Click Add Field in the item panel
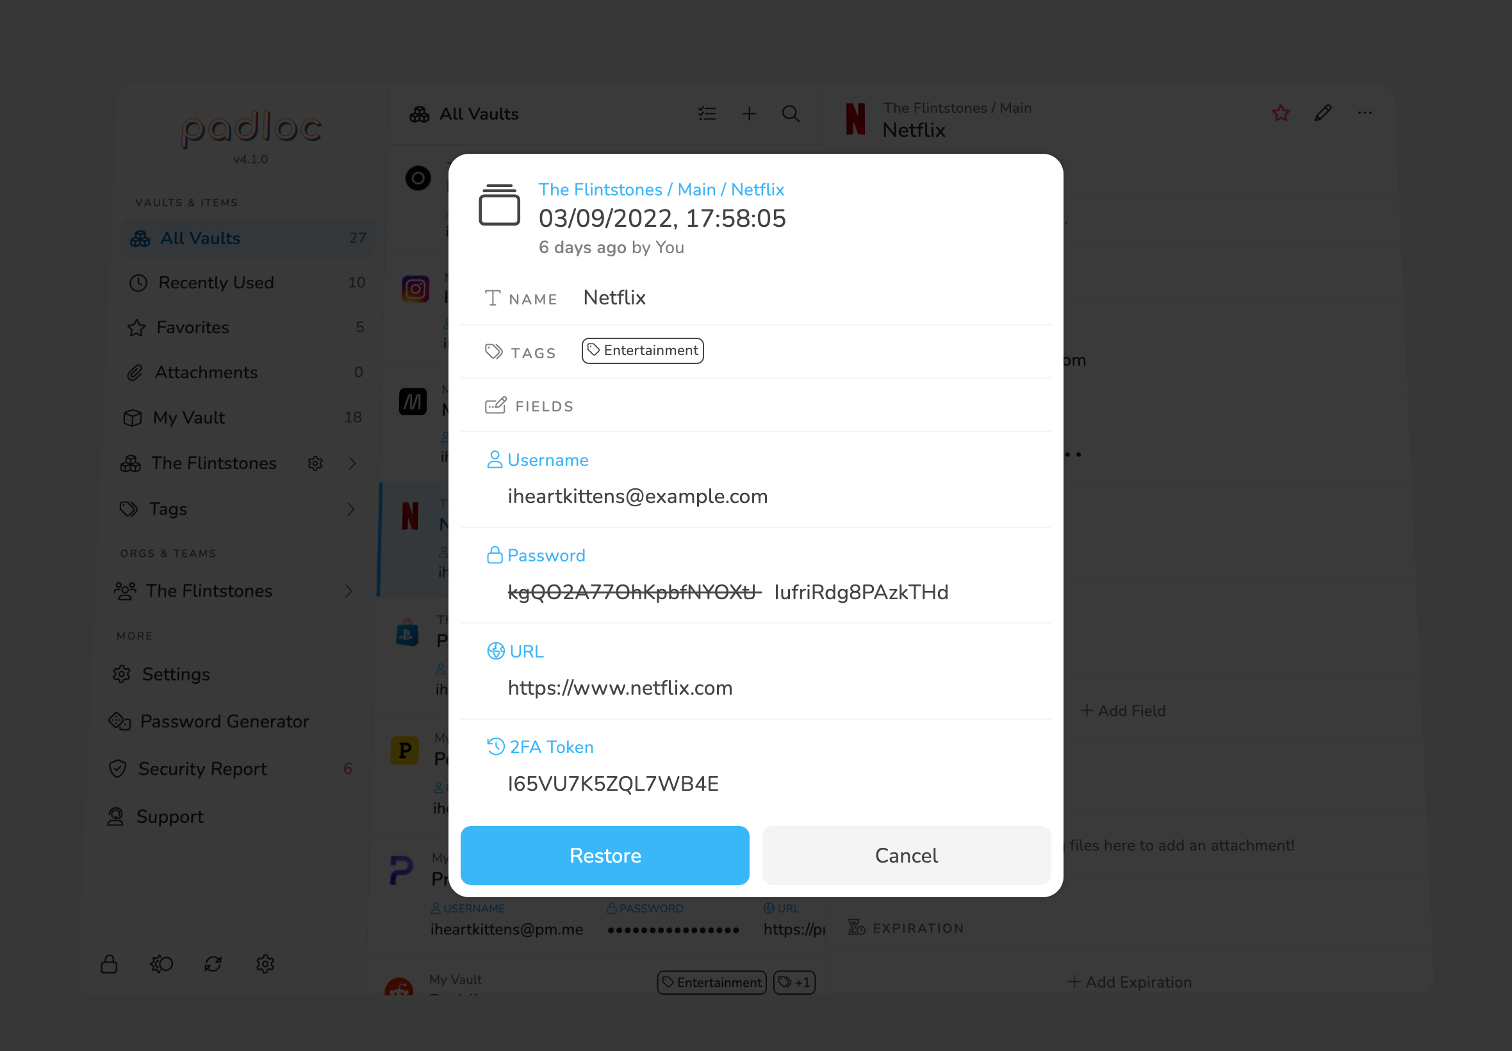This screenshot has height=1051, width=1512. (x=1123, y=711)
